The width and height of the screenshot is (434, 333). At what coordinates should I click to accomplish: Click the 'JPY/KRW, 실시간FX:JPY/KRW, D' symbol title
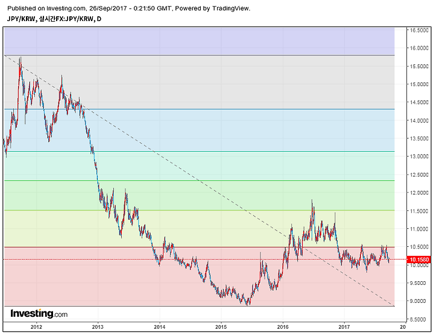point(54,19)
